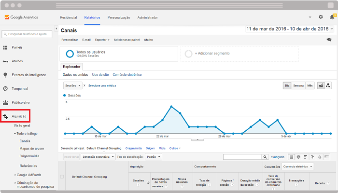Click the Atalho toolbar button

(x=148, y=40)
